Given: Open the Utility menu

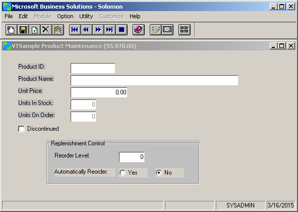Looking at the screenshot, I should 86,16.
